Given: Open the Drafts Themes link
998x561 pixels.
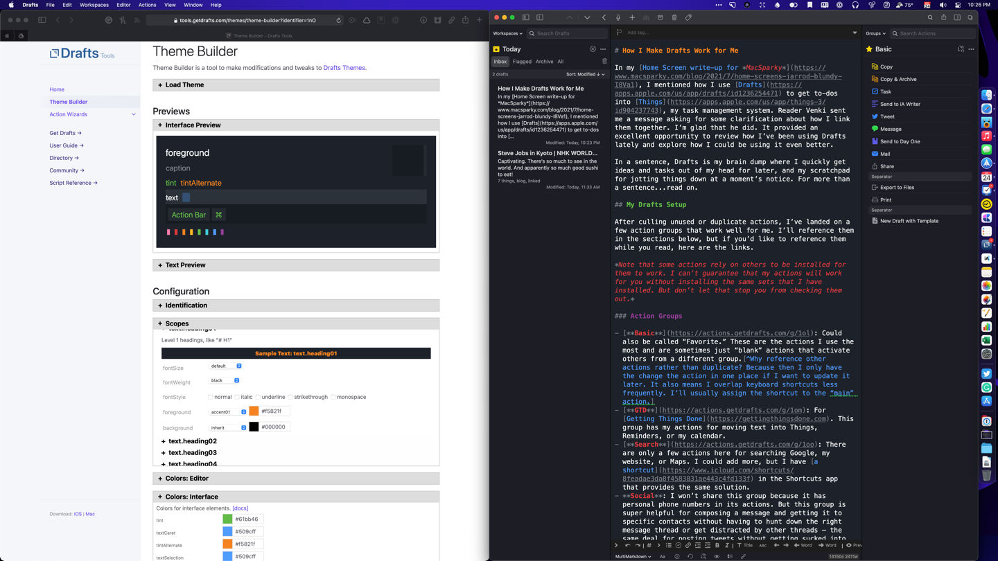Looking at the screenshot, I should pyautogui.click(x=344, y=68).
